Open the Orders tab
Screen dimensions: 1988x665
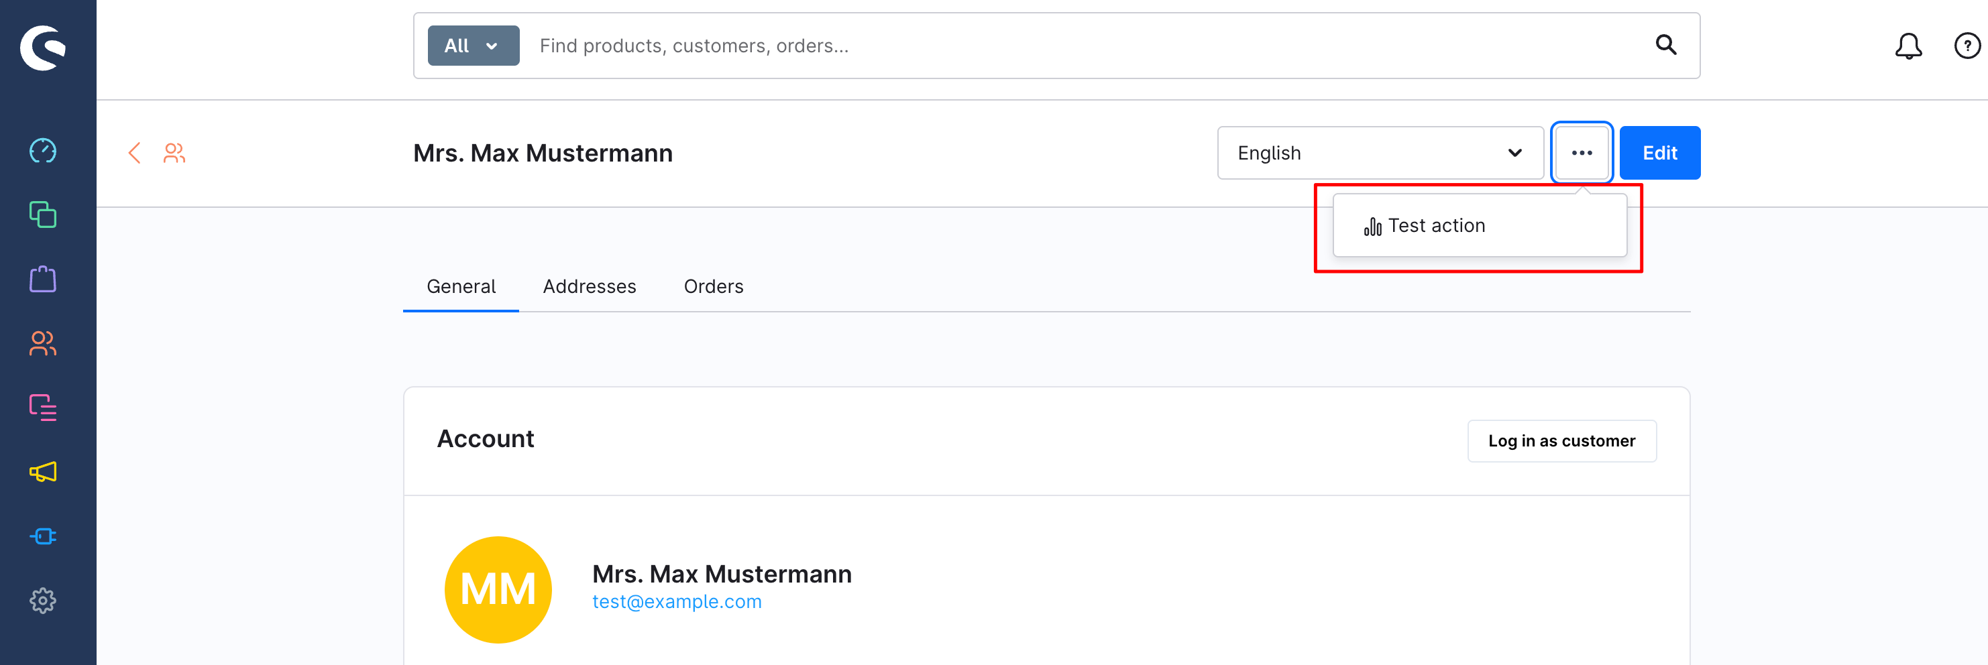(x=713, y=286)
